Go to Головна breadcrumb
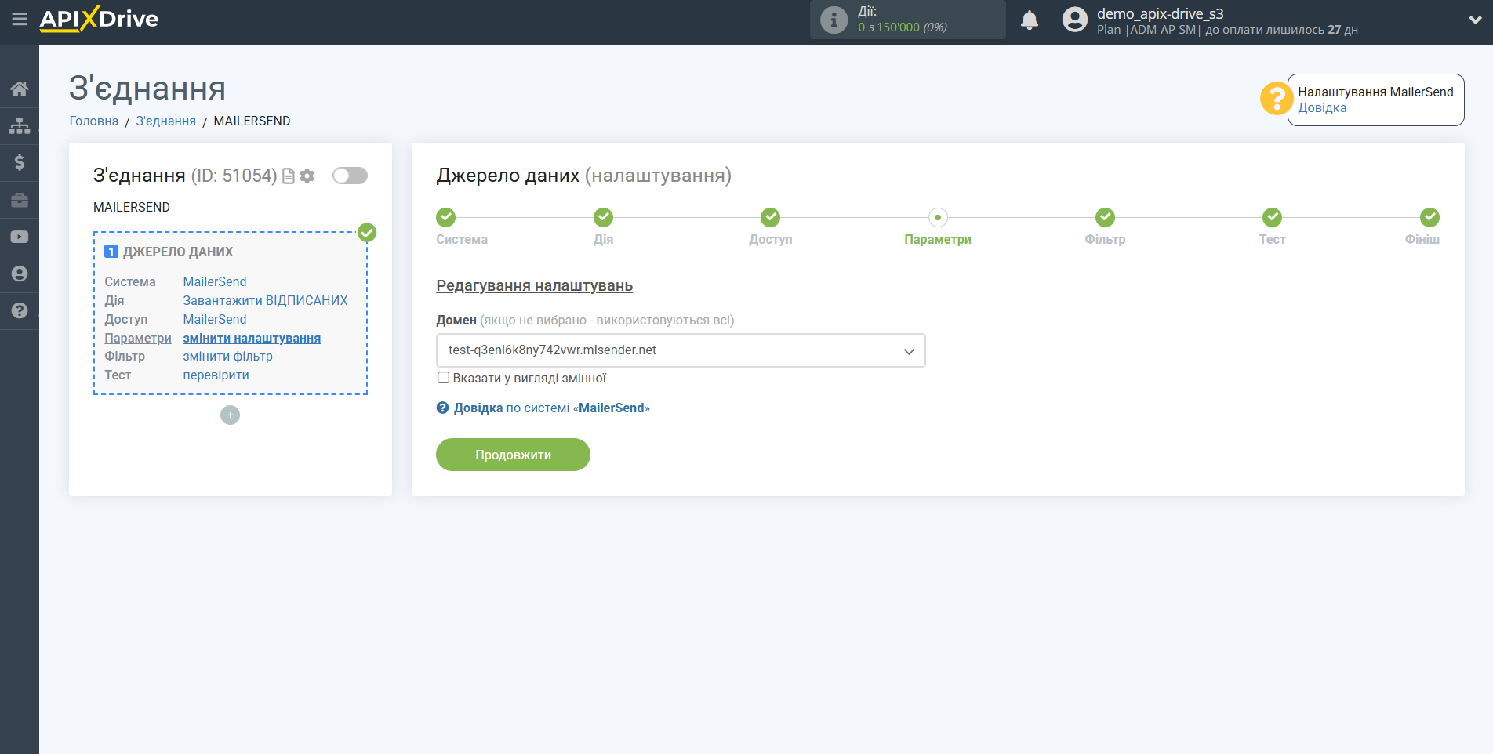This screenshot has width=1493, height=754. (94, 121)
